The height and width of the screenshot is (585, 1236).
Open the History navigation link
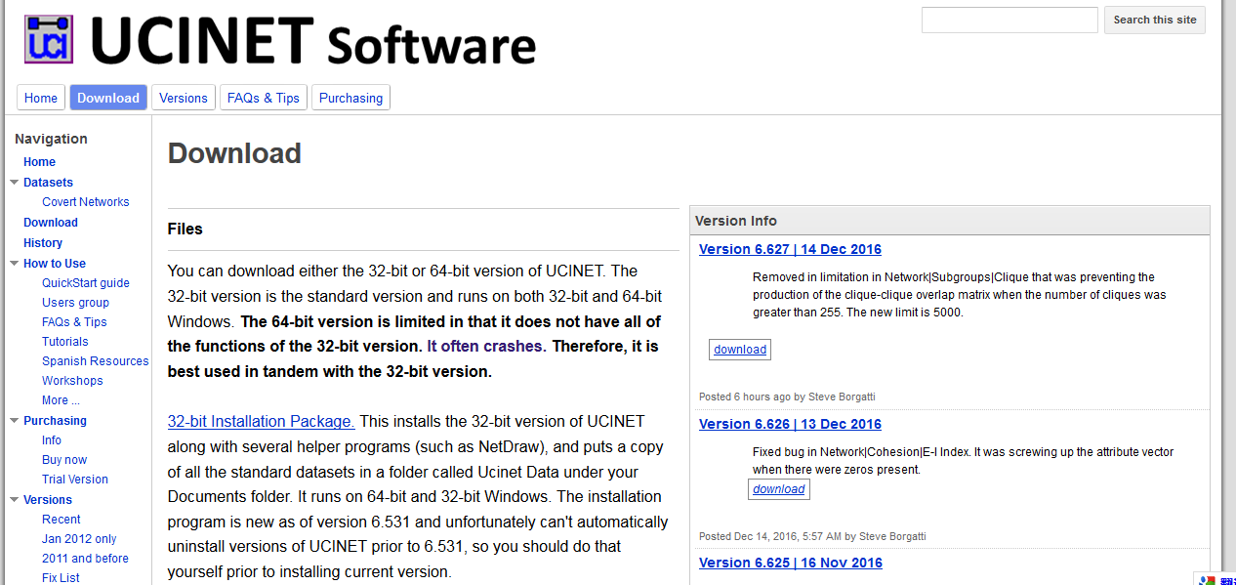(x=43, y=243)
